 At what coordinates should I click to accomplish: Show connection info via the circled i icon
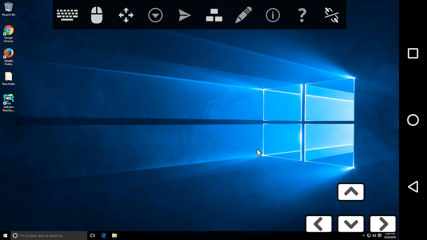point(273,15)
